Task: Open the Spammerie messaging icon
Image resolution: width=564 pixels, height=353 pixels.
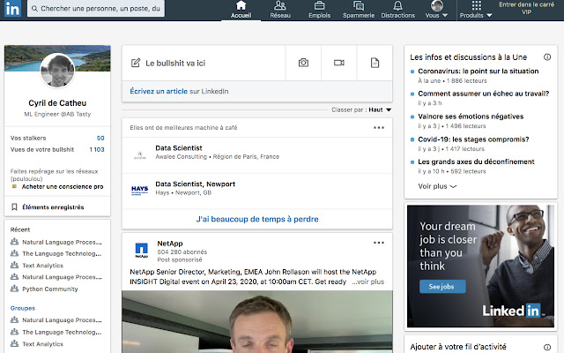Action: click(x=359, y=5)
